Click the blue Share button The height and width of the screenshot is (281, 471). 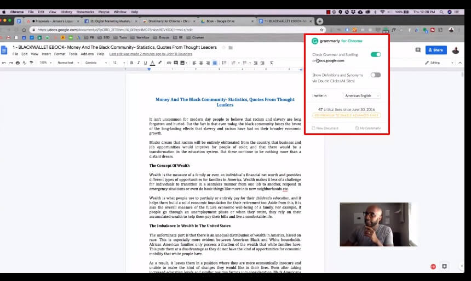[436, 50]
